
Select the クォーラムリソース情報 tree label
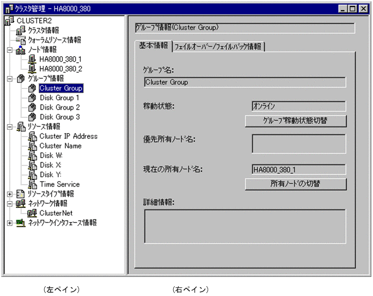tap(54, 40)
